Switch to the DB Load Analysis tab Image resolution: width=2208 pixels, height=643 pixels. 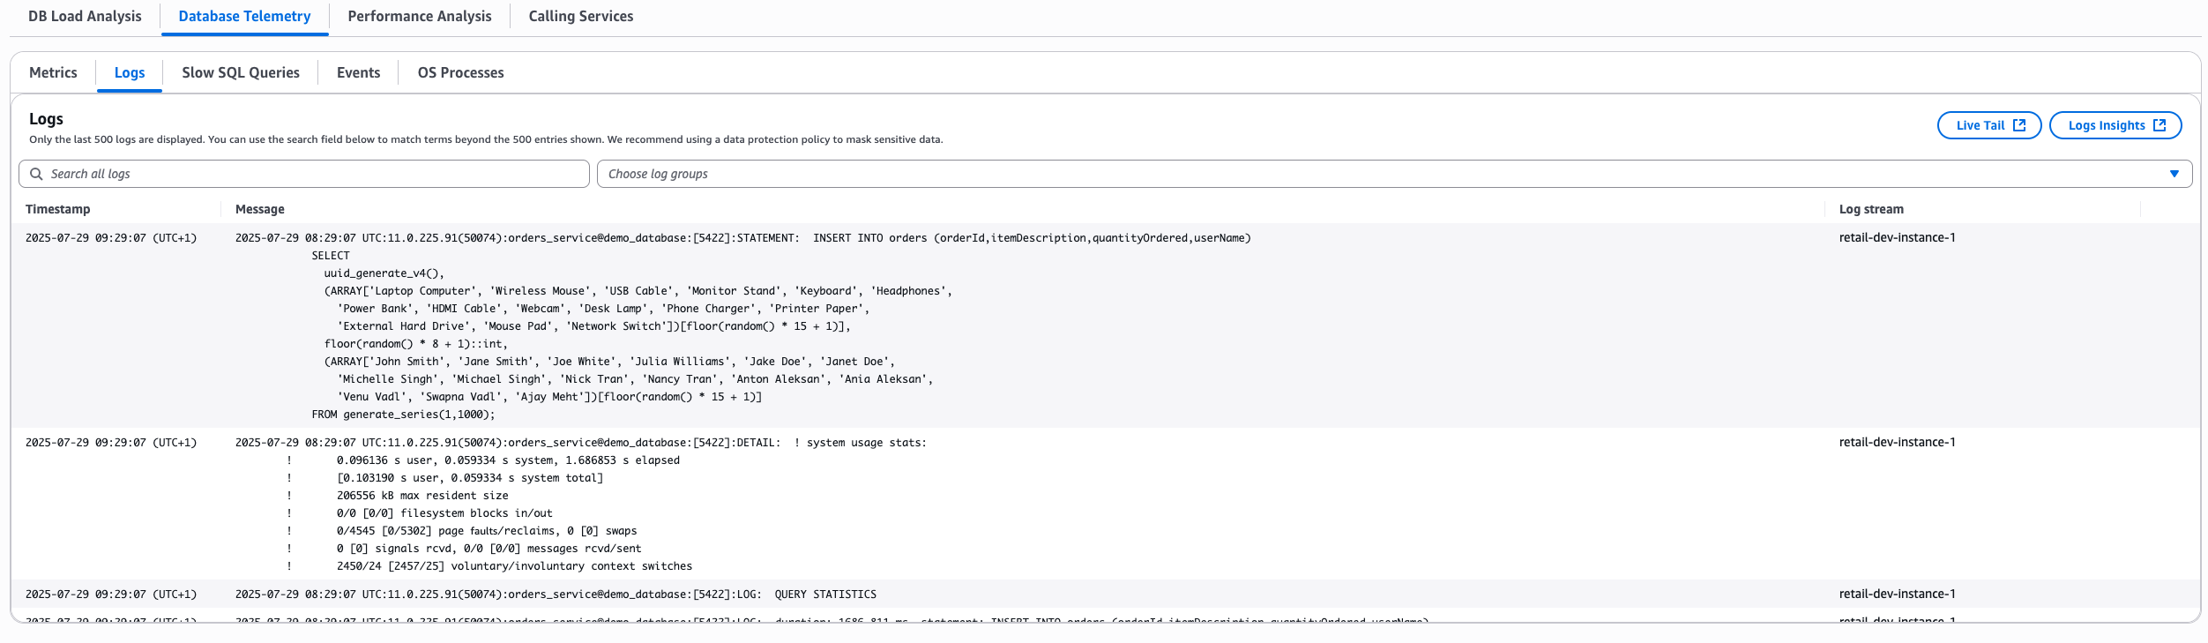(85, 16)
